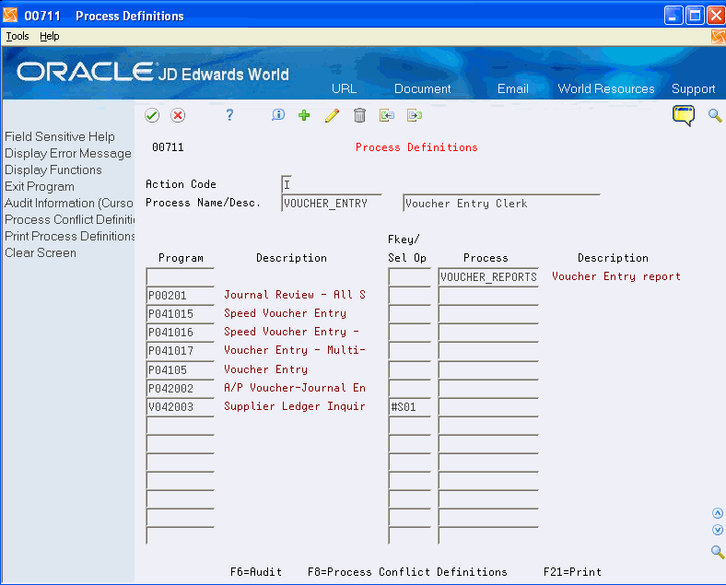Image resolution: width=726 pixels, height=585 pixels.
Task: Click the top-right magnifying glass icon
Action: pyautogui.click(x=715, y=115)
